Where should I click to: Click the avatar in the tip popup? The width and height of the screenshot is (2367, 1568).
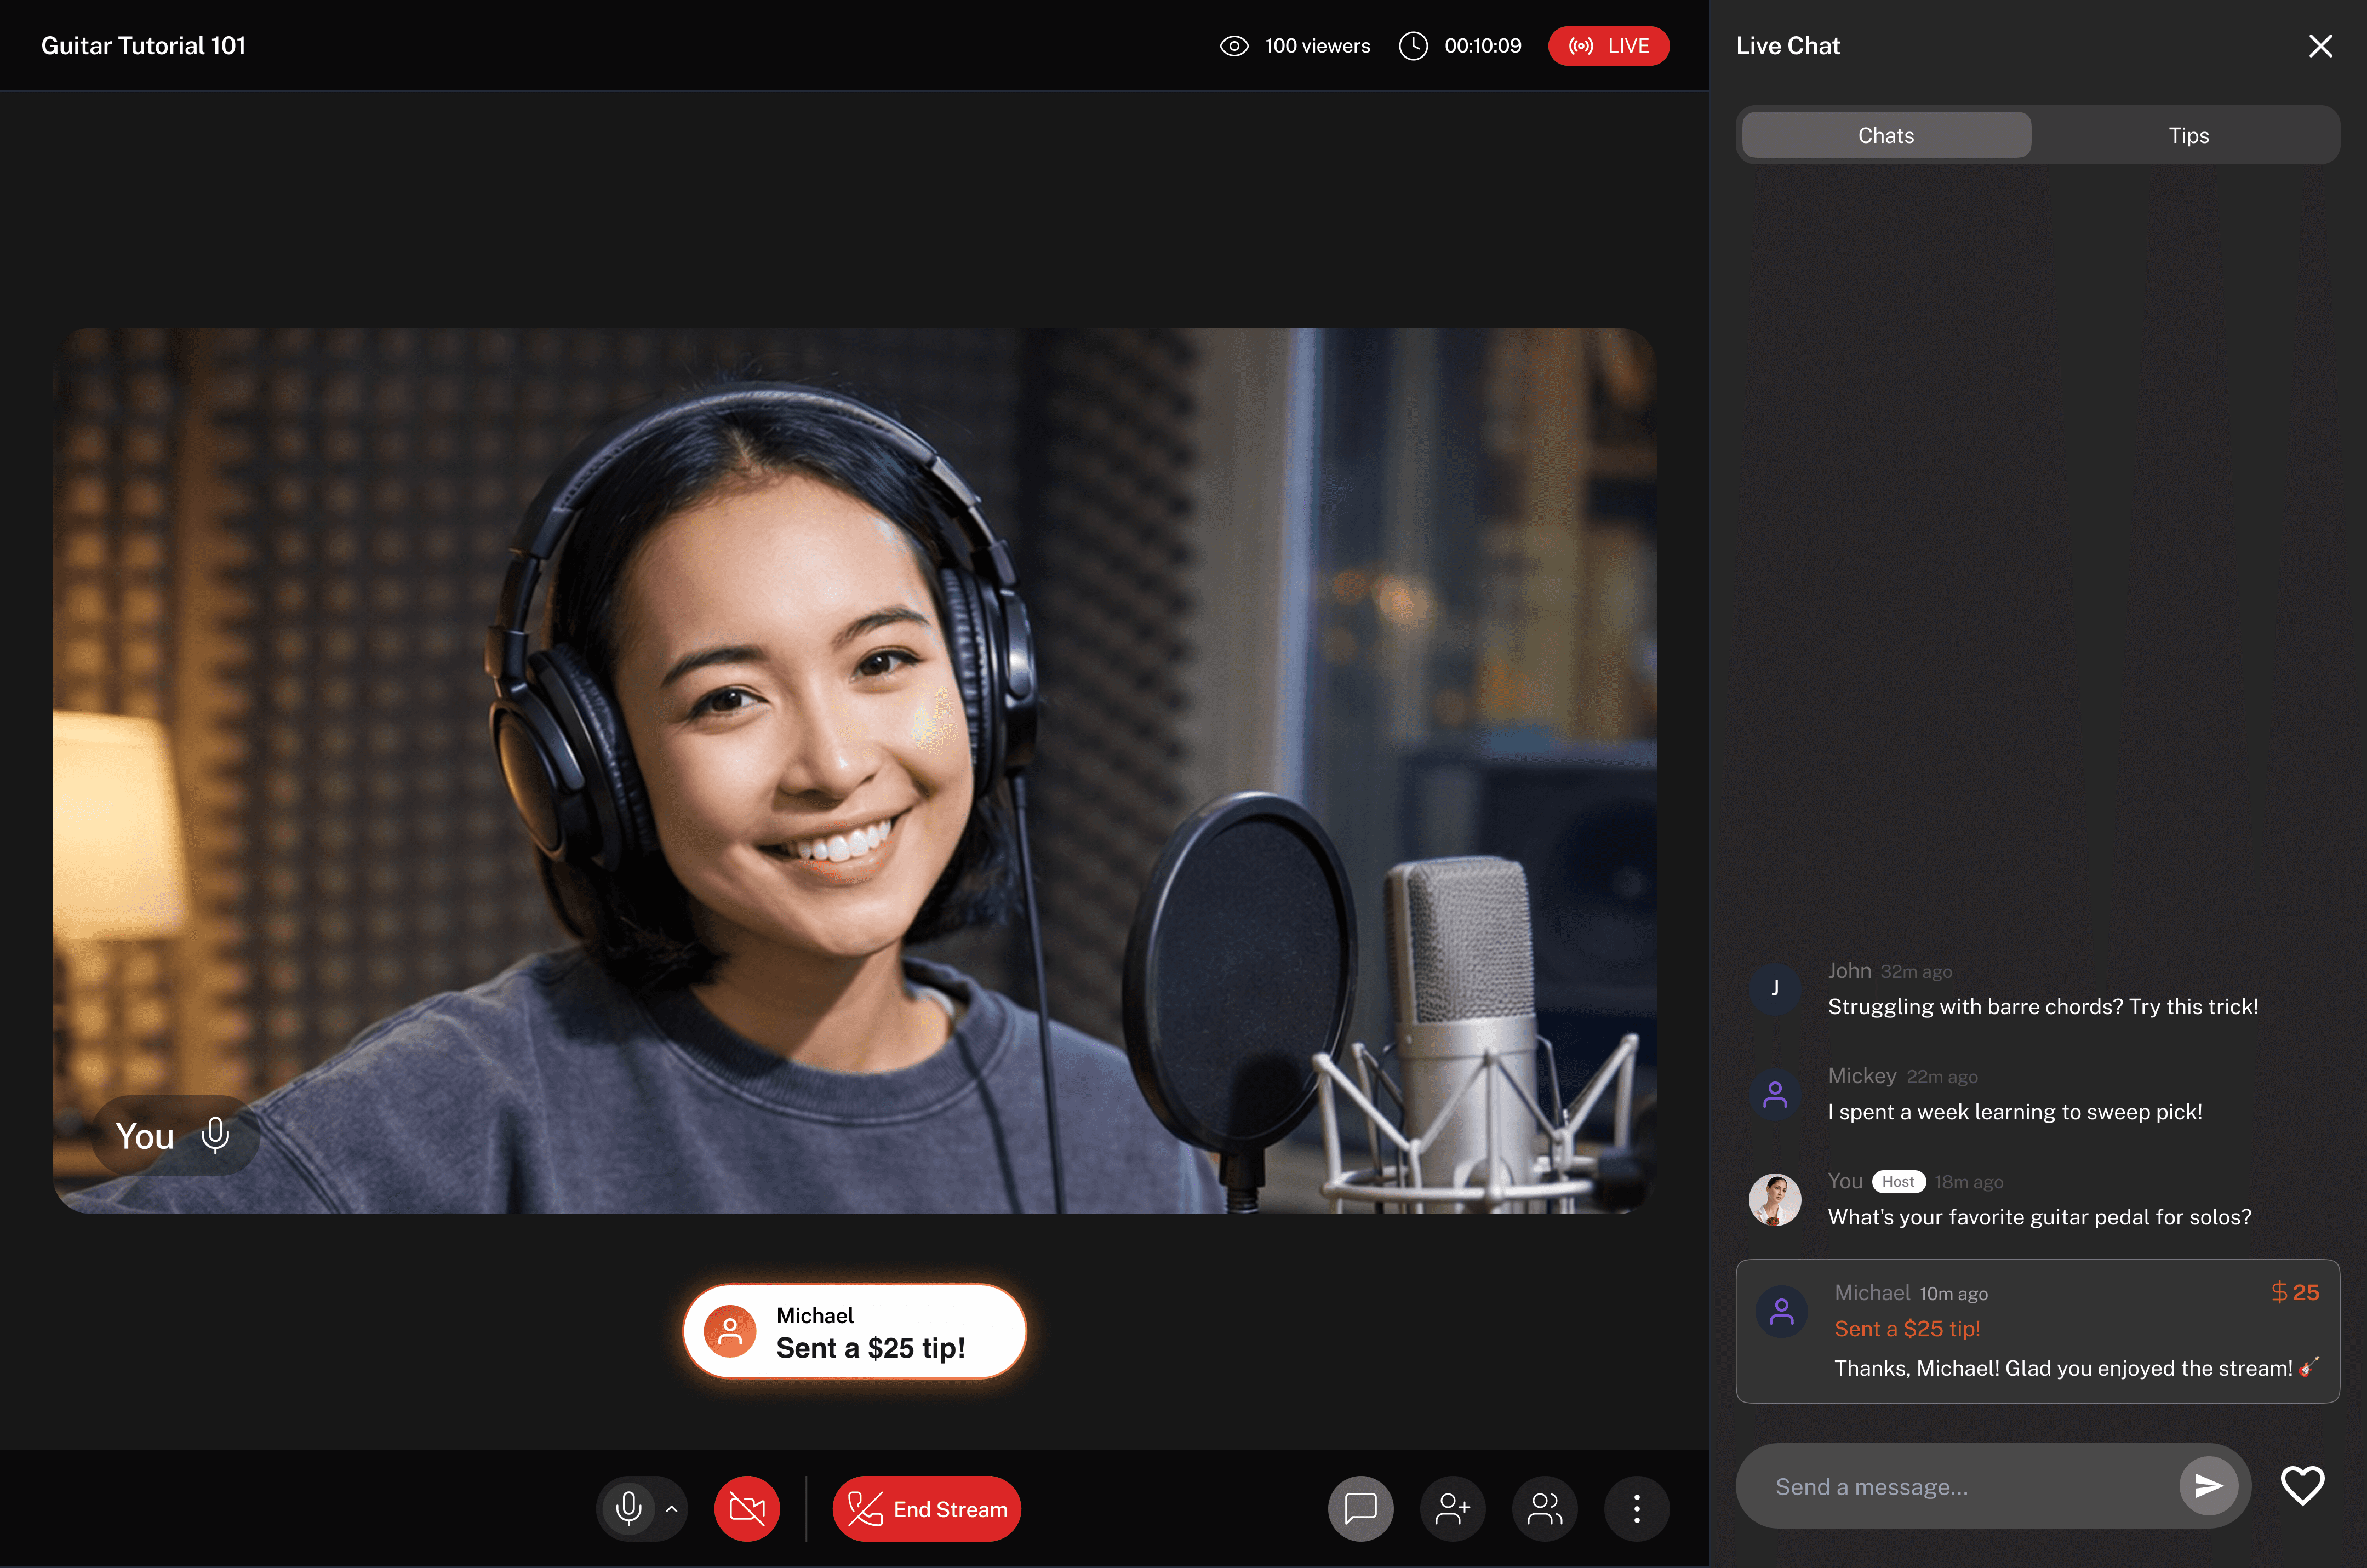tap(730, 1331)
